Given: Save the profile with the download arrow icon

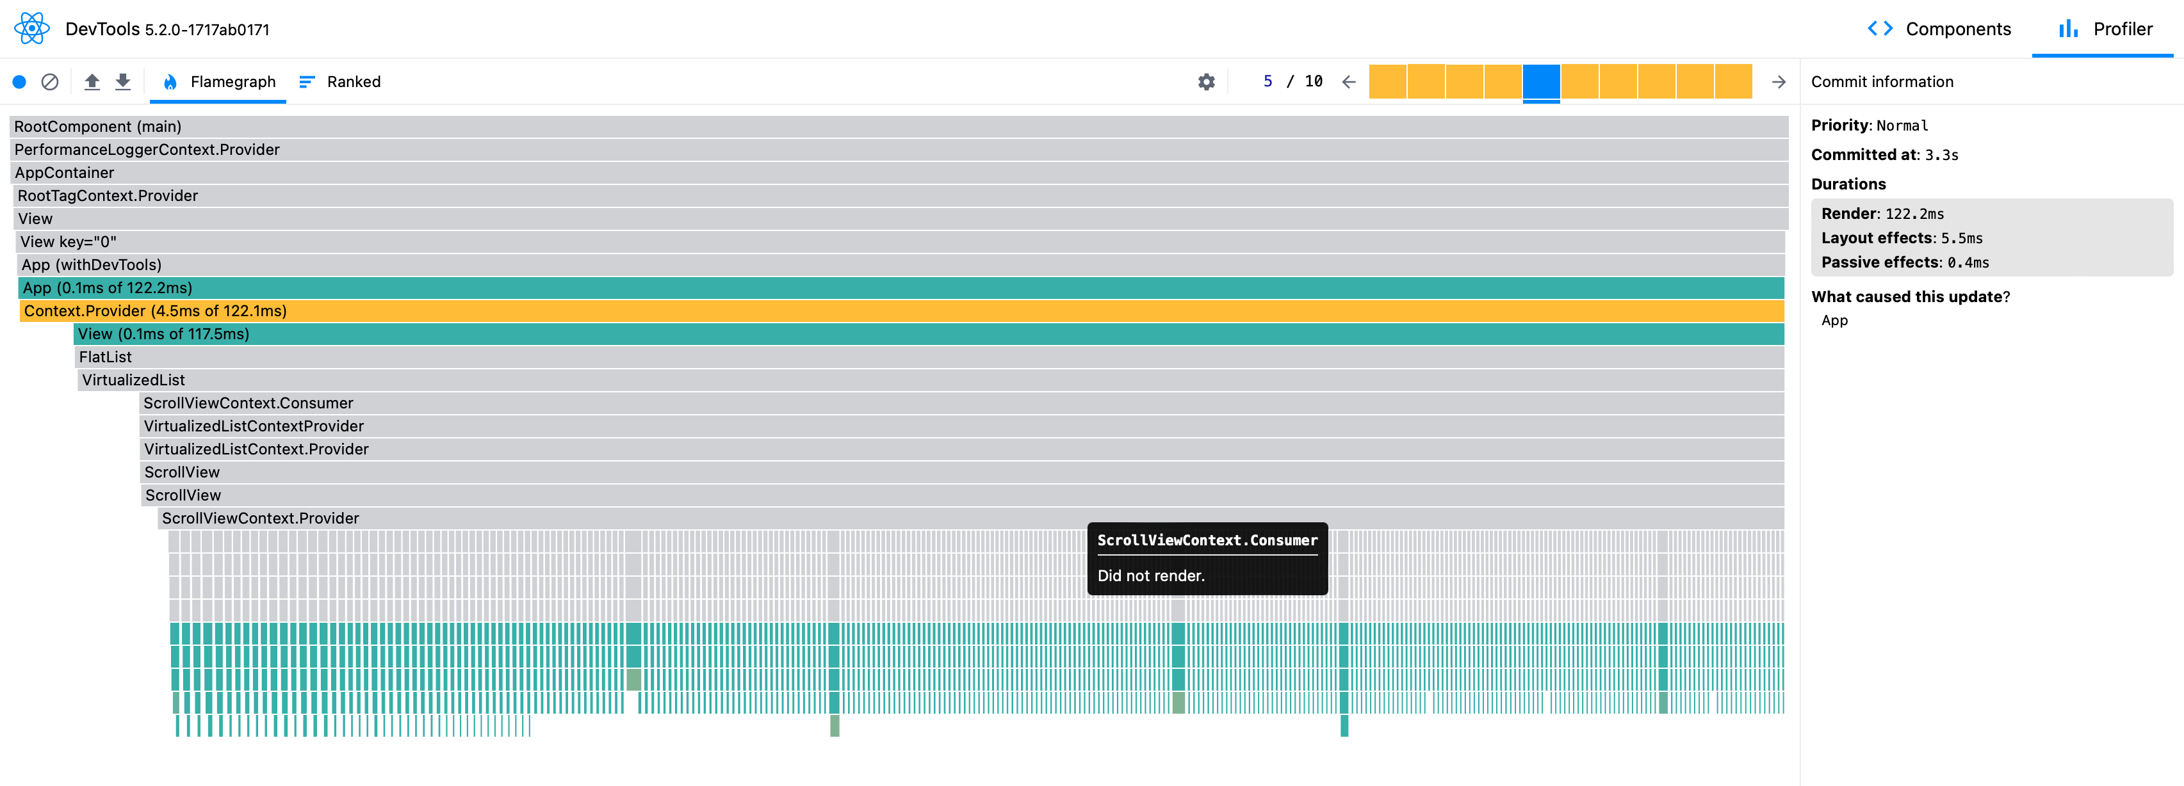Looking at the screenshot, I should point(123,82).
